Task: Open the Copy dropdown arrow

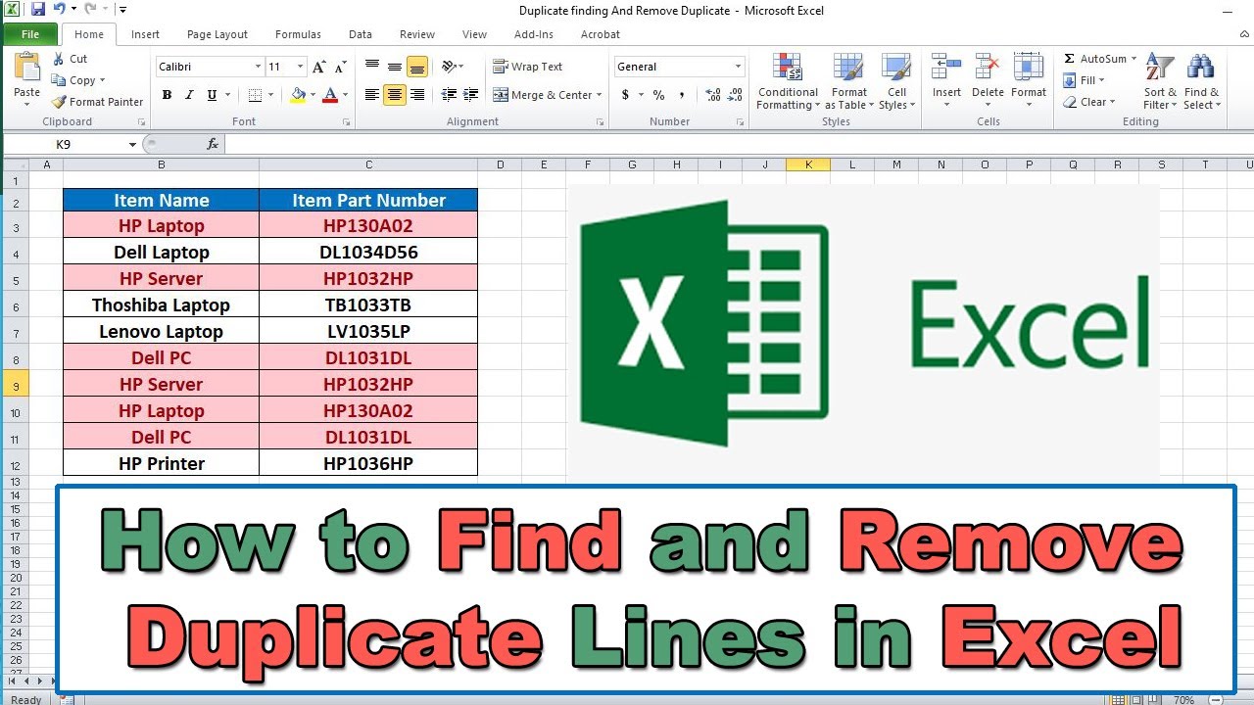Action: (102, 81)
